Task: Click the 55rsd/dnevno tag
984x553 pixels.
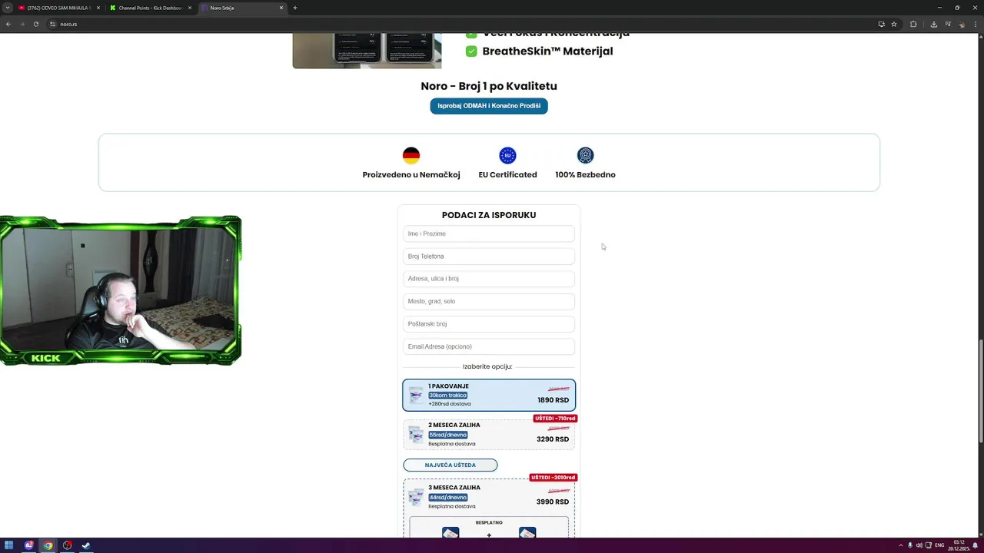Action: tap(447, 435)
